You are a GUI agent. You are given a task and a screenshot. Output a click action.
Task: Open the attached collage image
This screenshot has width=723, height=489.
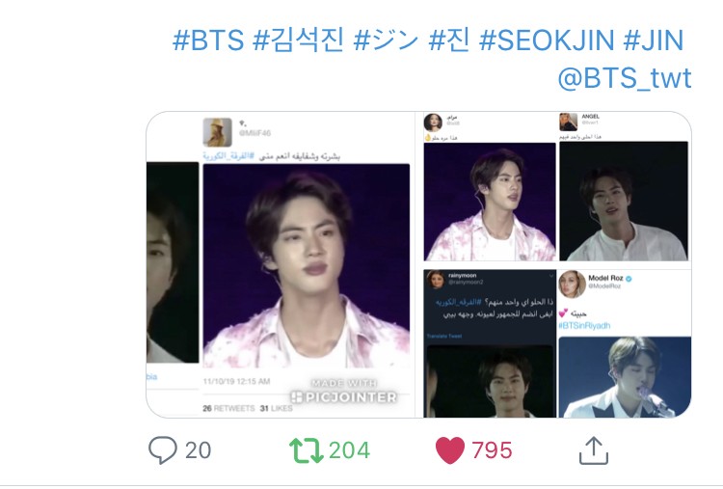coord(418,264)
